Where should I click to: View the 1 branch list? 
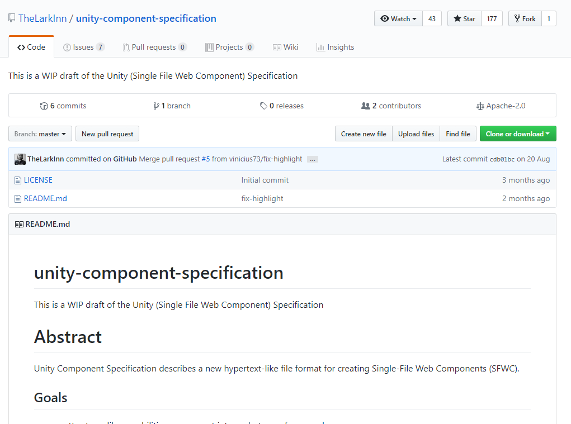coord(172,106)
